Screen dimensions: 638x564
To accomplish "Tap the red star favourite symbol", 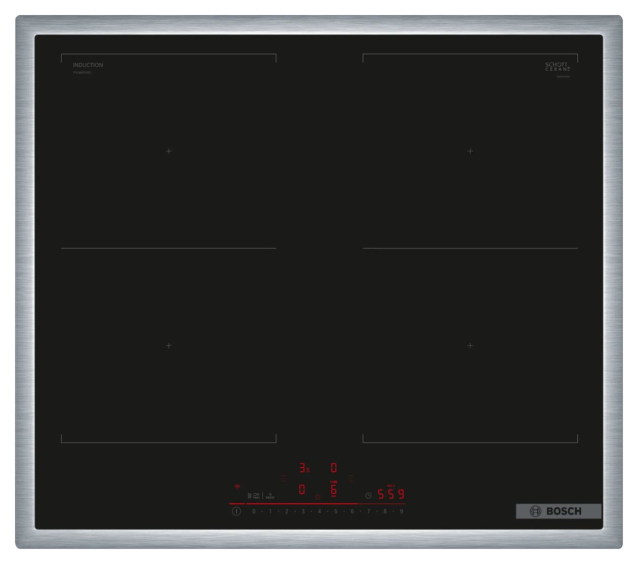I will pyautogui.click(x=318, y=497).
